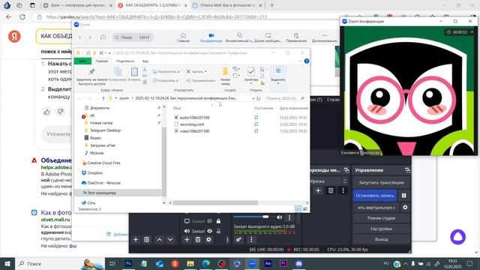Open source properties gear in OBS

coord(208,240)
